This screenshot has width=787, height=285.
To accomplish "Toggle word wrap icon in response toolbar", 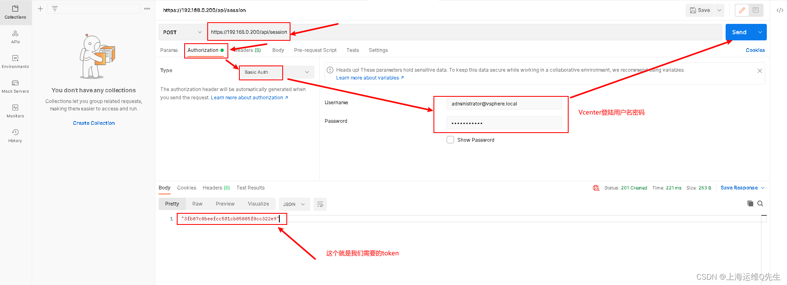I will coord(320,204).
